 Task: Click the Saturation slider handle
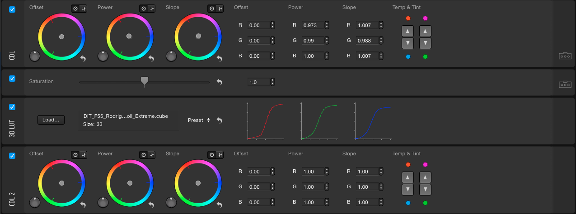coord(145,80)
